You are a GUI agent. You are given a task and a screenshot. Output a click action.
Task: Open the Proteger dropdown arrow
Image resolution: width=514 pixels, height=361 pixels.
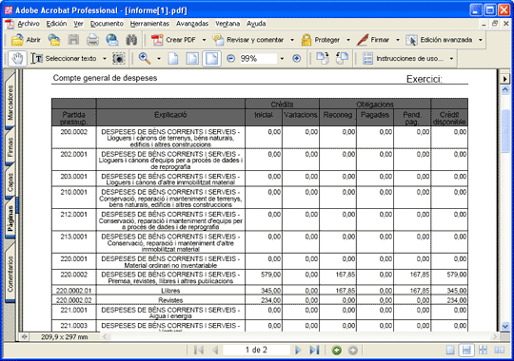(x=348, y=40)
